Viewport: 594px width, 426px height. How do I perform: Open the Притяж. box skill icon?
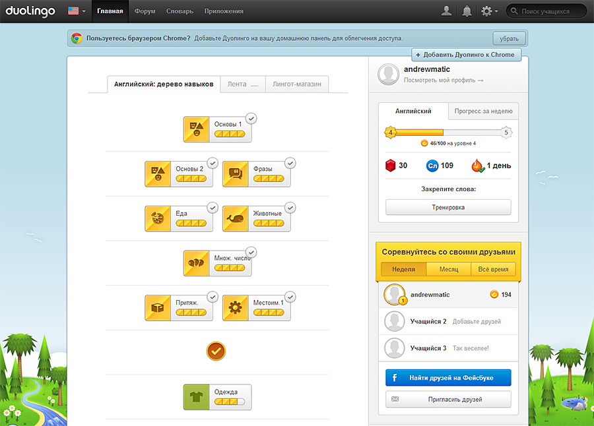(x=158, y=308)
